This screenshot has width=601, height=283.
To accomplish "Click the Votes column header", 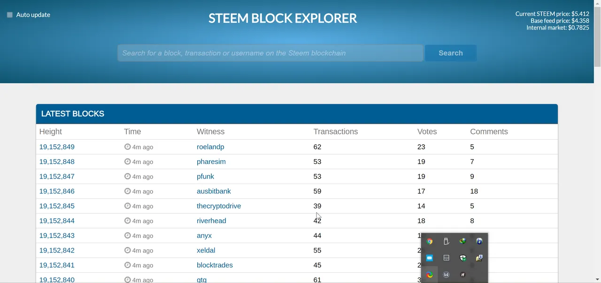I will [x=427, y=132].
